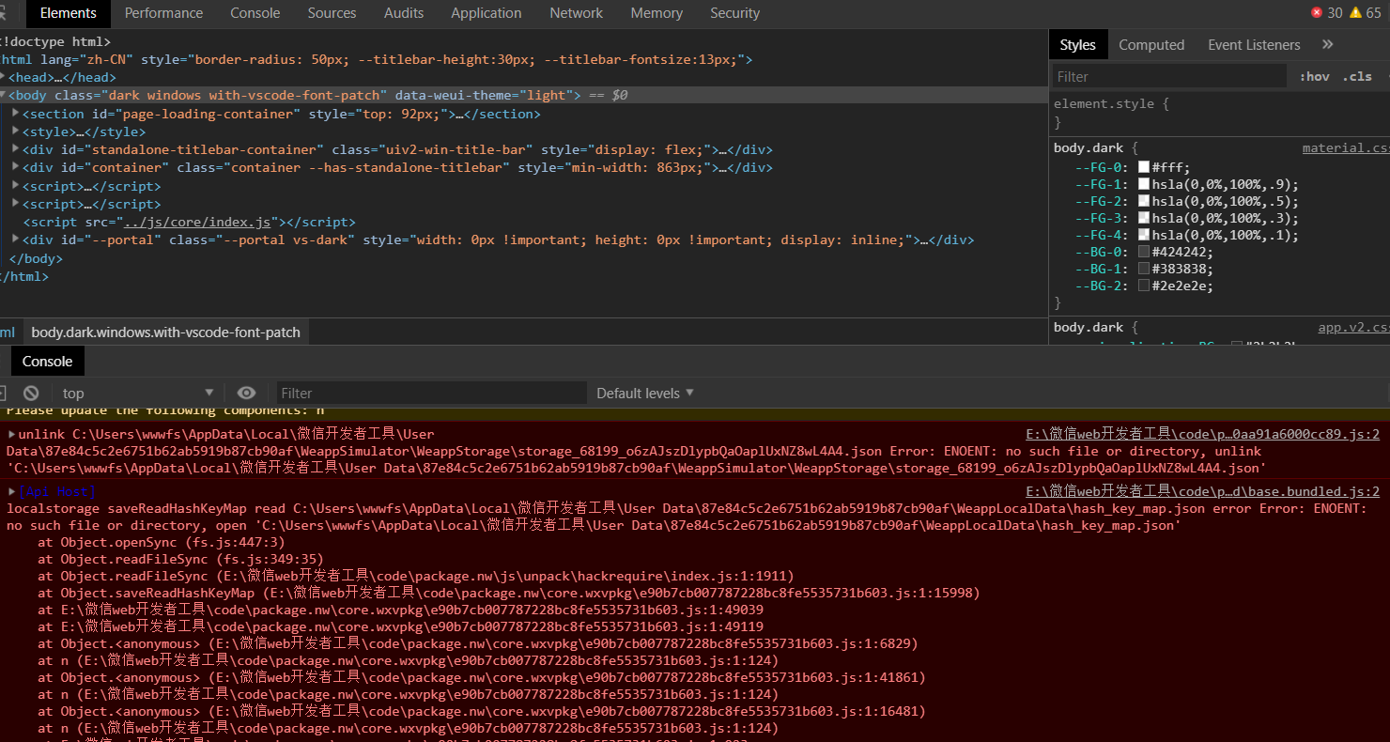The height and width of the screenshot is (742, 1390).
Task: Select the closing </body> tag row
Action: pos(36,258)
